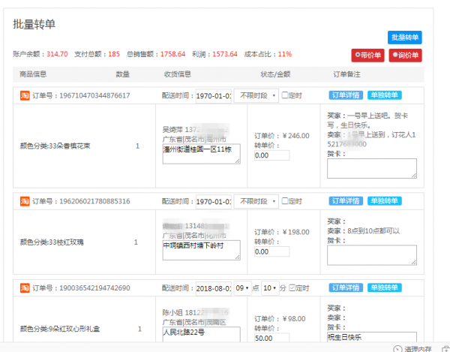Click 贺卡 text box with 祝生日快乐
The height and width of the screenshot is (352, 450).
(372, 335)
